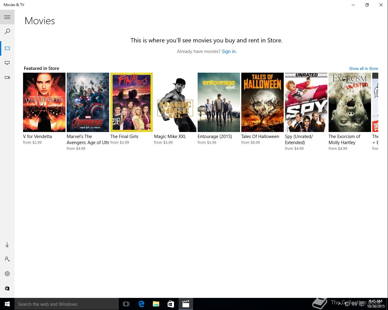Open Windows Store from taskbar
Image resolution: width=388 pixels, height=310 pixels.
[x=171, y=304]
